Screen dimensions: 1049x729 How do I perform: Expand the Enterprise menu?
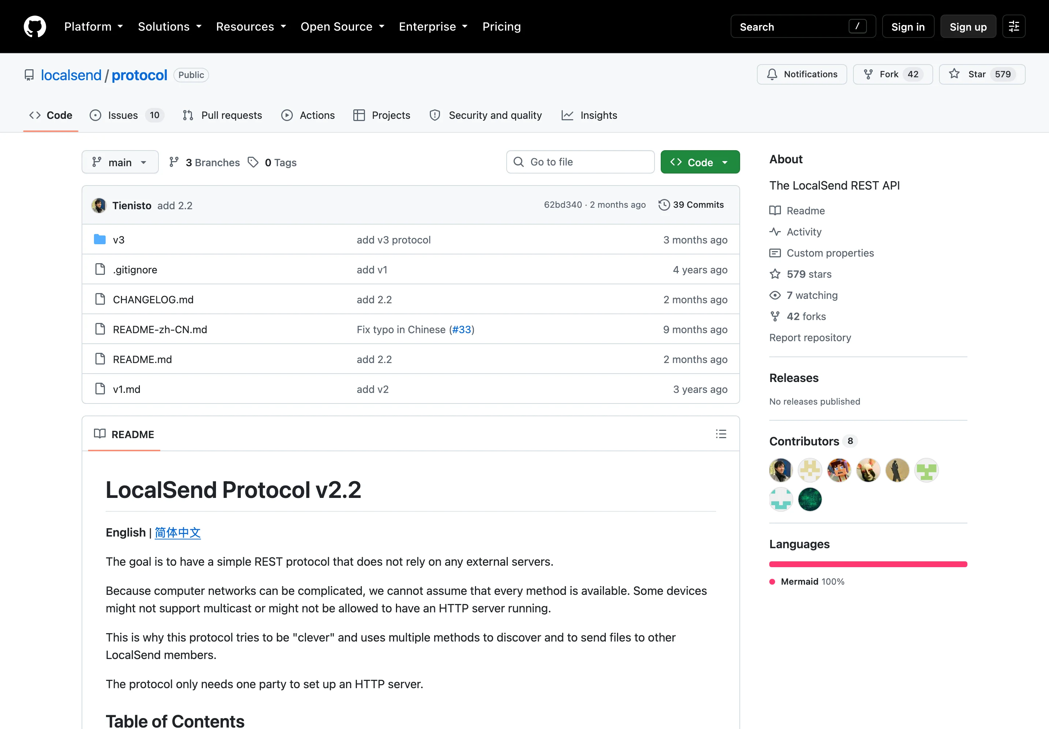[433, 27]
